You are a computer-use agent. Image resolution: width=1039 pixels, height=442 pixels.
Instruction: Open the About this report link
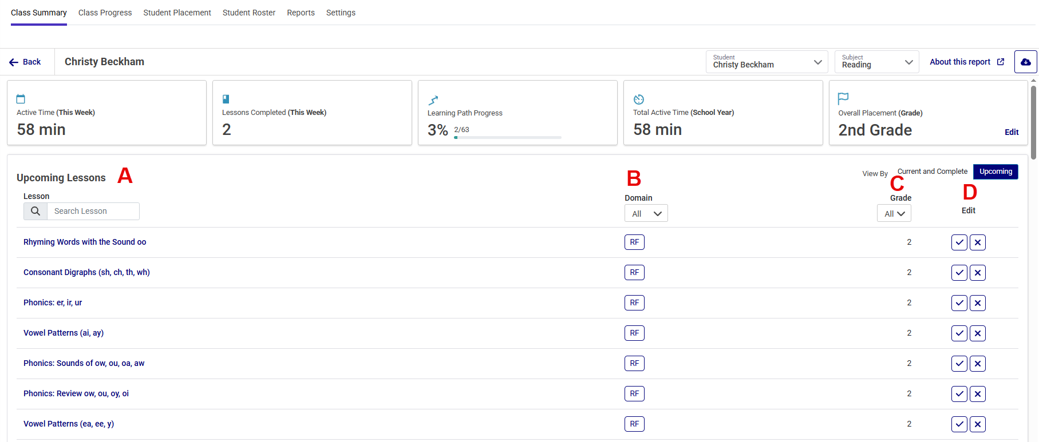pyautogui.click(x=966, y=62)
